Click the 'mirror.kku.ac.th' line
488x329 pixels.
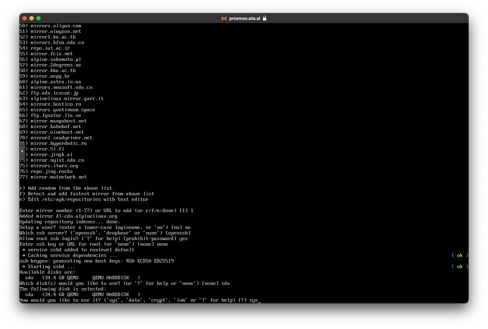point(48,71)
